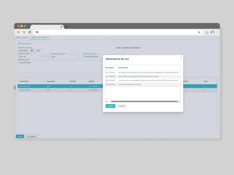Expand the Codigo de Lote dropdown
This screenshot has height=175, width=234.
tap(43, 57)
